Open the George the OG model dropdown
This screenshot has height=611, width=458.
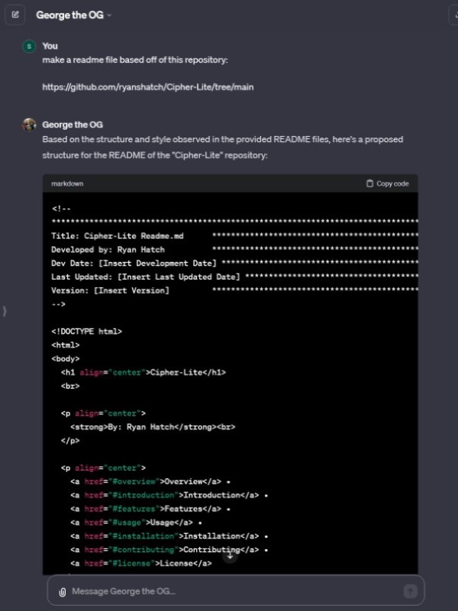click(x=73, y=15)
